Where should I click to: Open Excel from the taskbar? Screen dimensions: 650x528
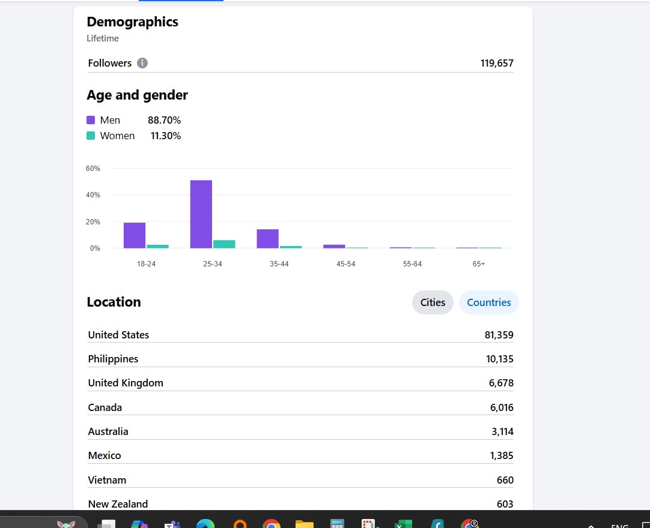pyautogui.click(x=403, y=524)
